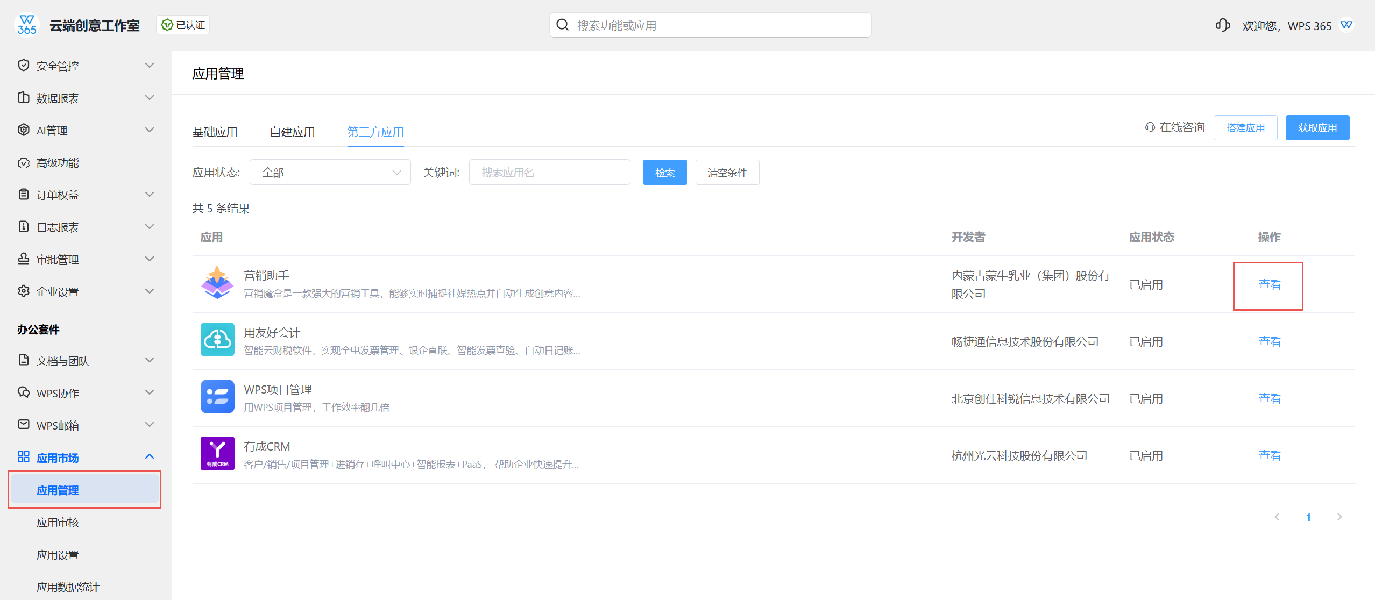
Task: Click app name WPS项目管理
Action: (x=278, y=390)
